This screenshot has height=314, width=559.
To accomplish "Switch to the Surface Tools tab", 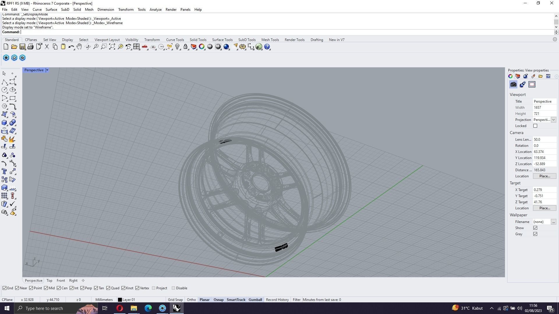I will click(222, 40).
